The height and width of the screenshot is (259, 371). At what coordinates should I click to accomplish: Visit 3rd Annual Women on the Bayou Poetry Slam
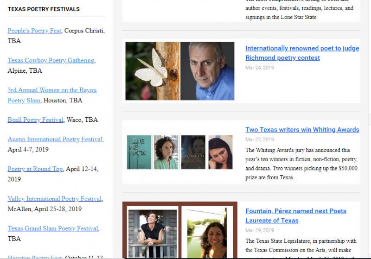click(x=52, y=95)
